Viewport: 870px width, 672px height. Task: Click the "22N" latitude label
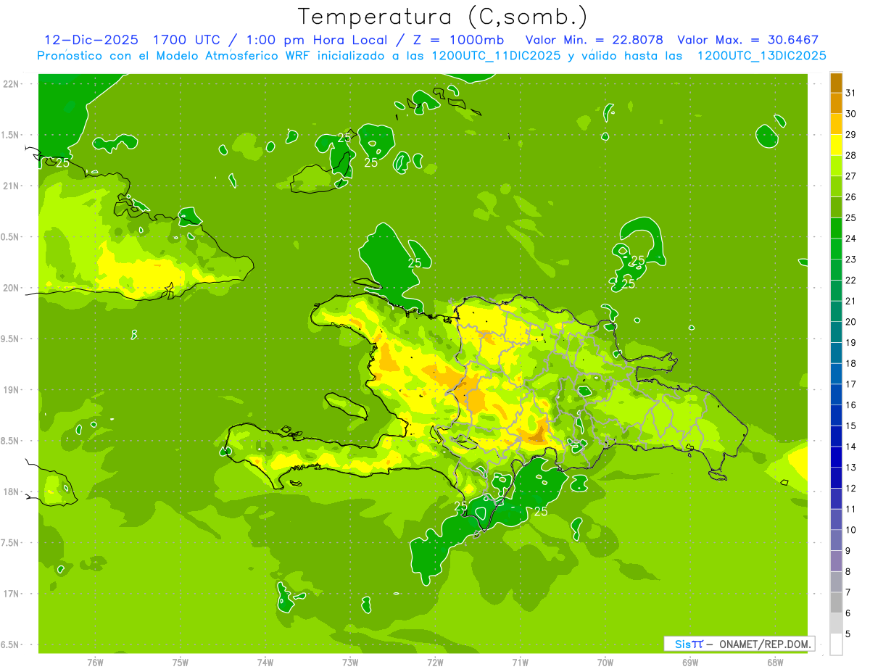coord(12,83)
